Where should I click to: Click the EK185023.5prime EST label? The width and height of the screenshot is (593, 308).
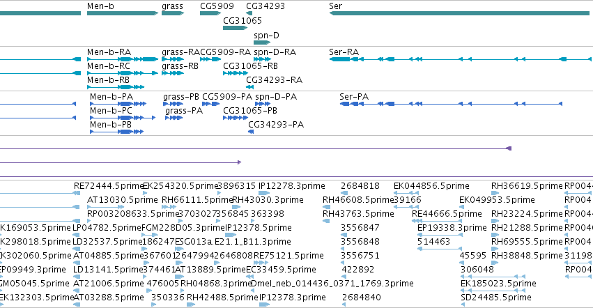point(498,284)
